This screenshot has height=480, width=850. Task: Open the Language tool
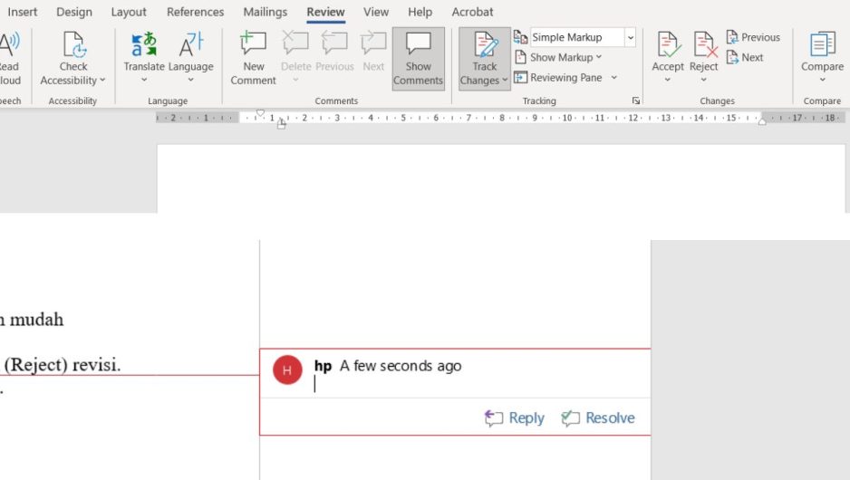point(191,52)
